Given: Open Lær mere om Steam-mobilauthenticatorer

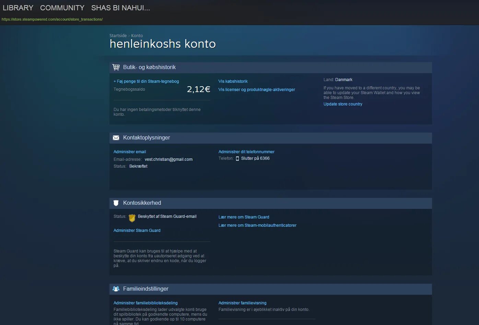Looking at the screenshot, I should (x=257, y=225).
